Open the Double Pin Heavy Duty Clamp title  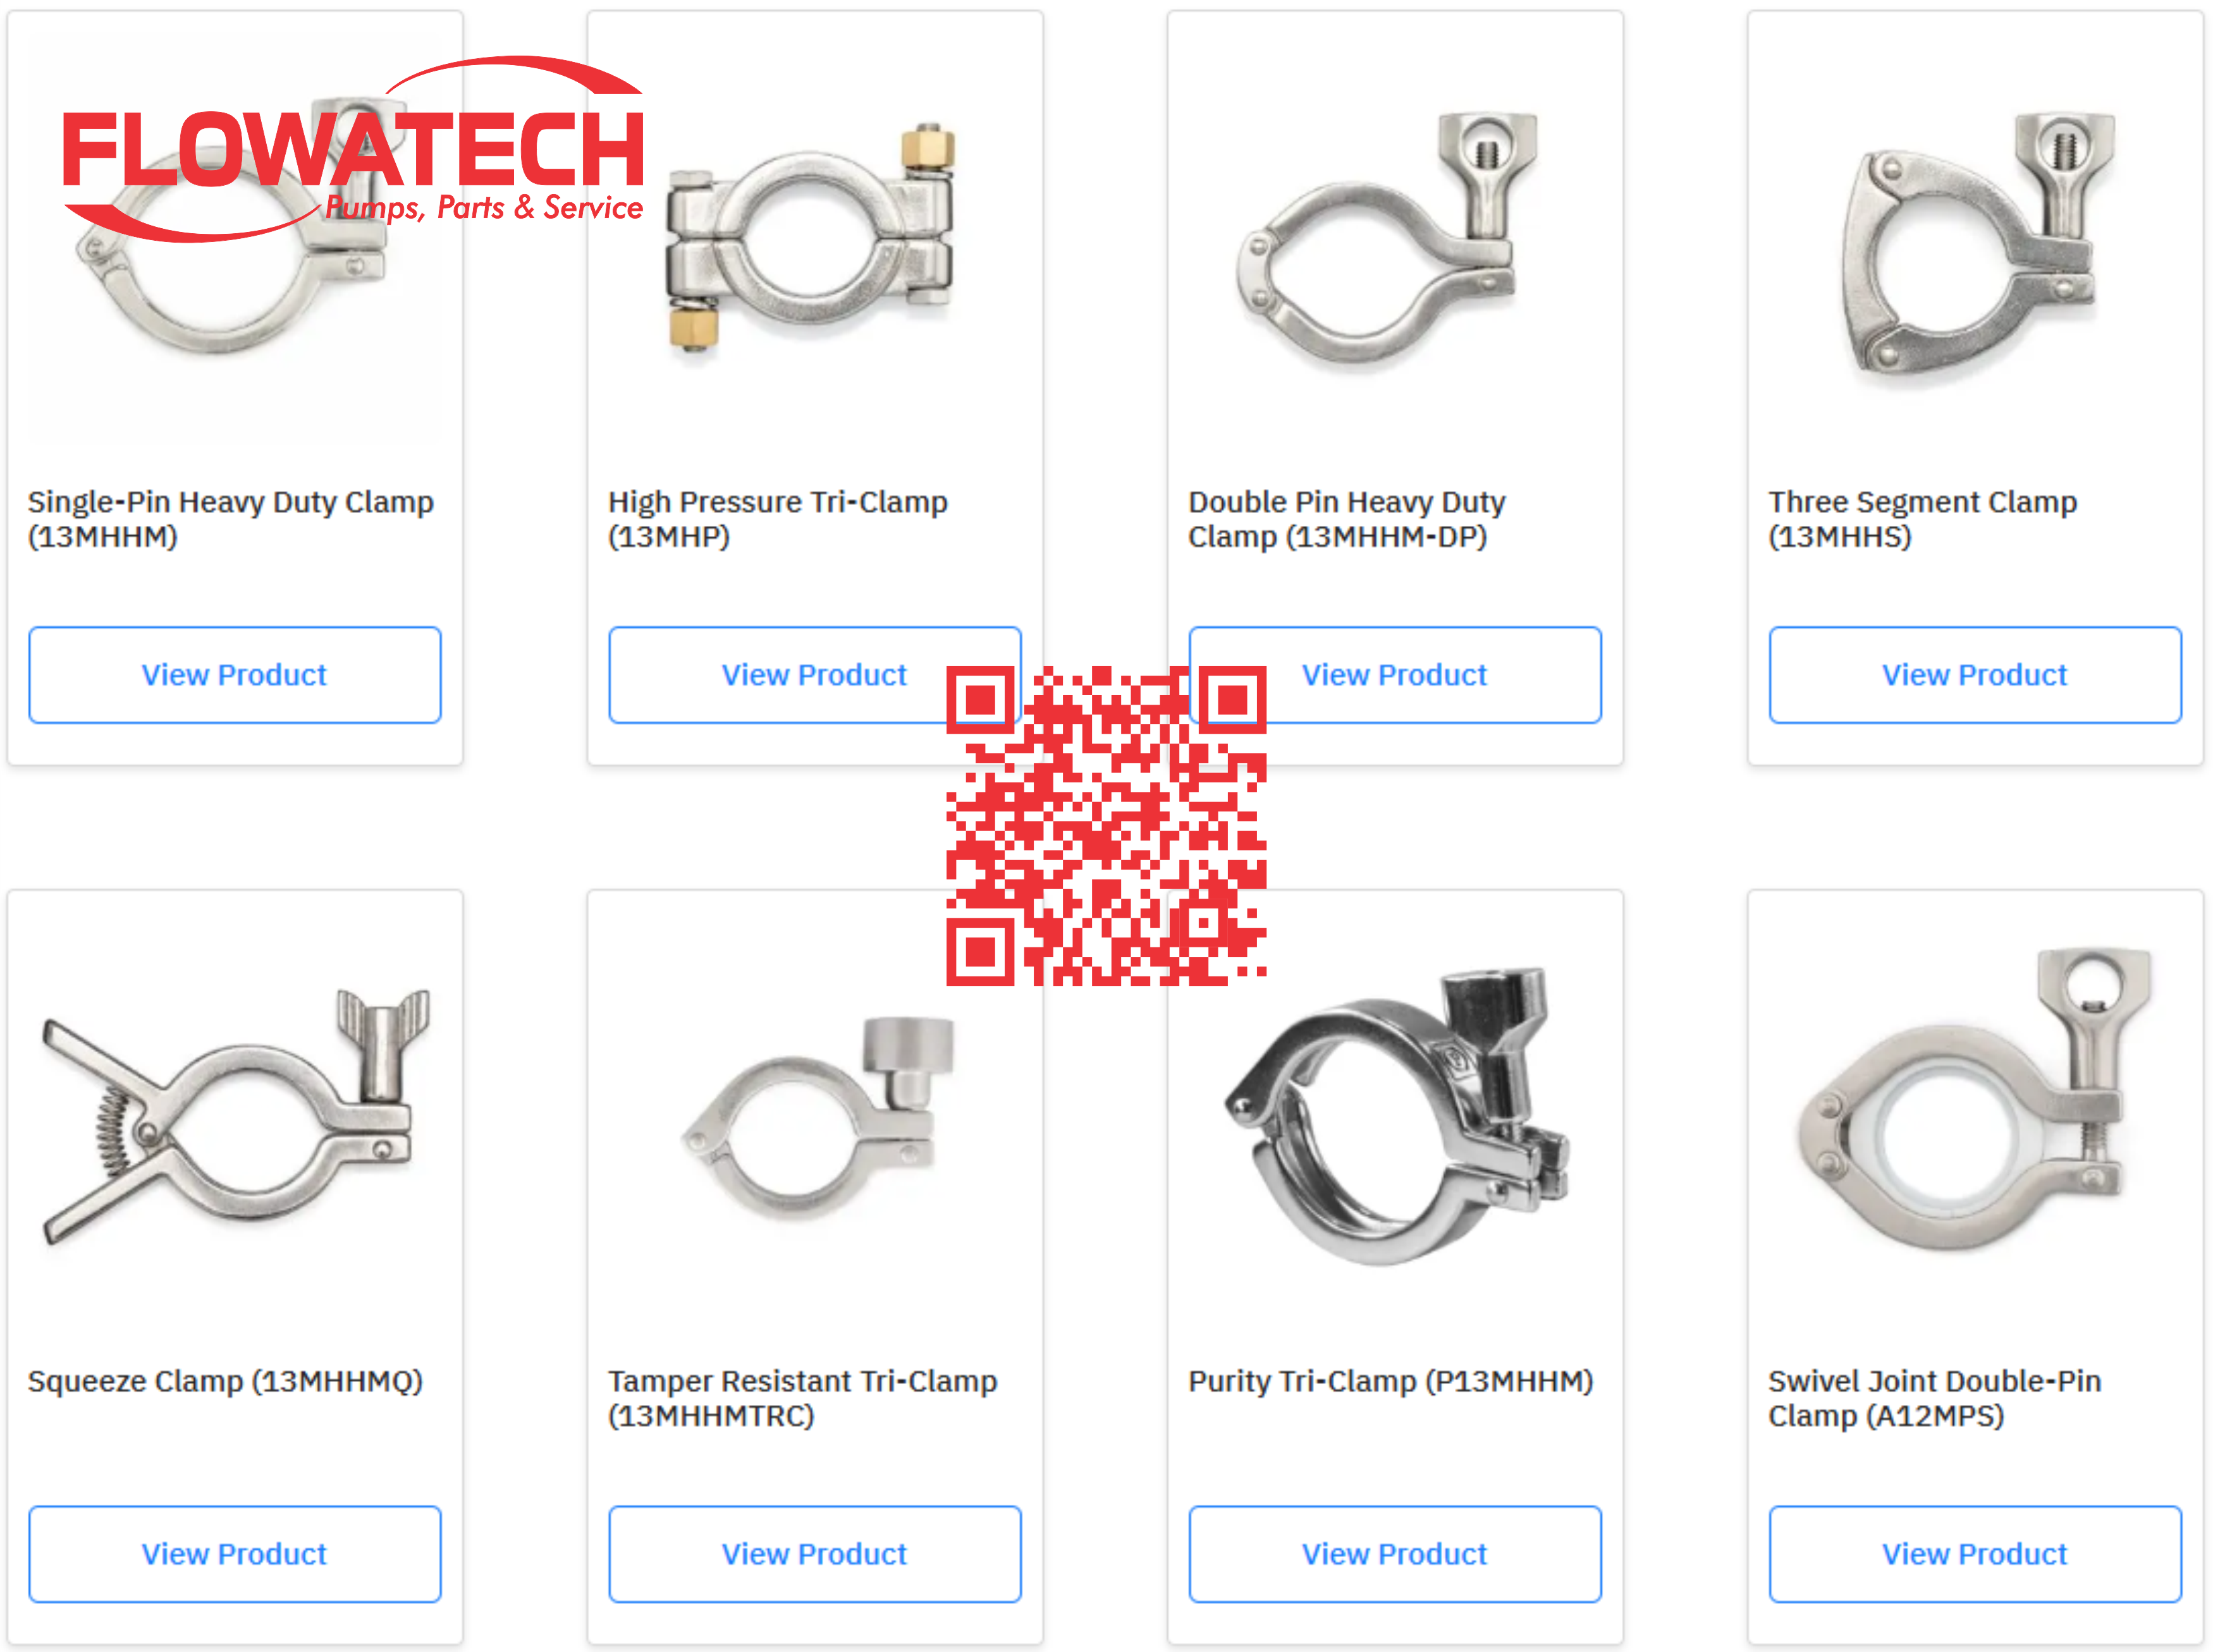(x=1347, y=518)
